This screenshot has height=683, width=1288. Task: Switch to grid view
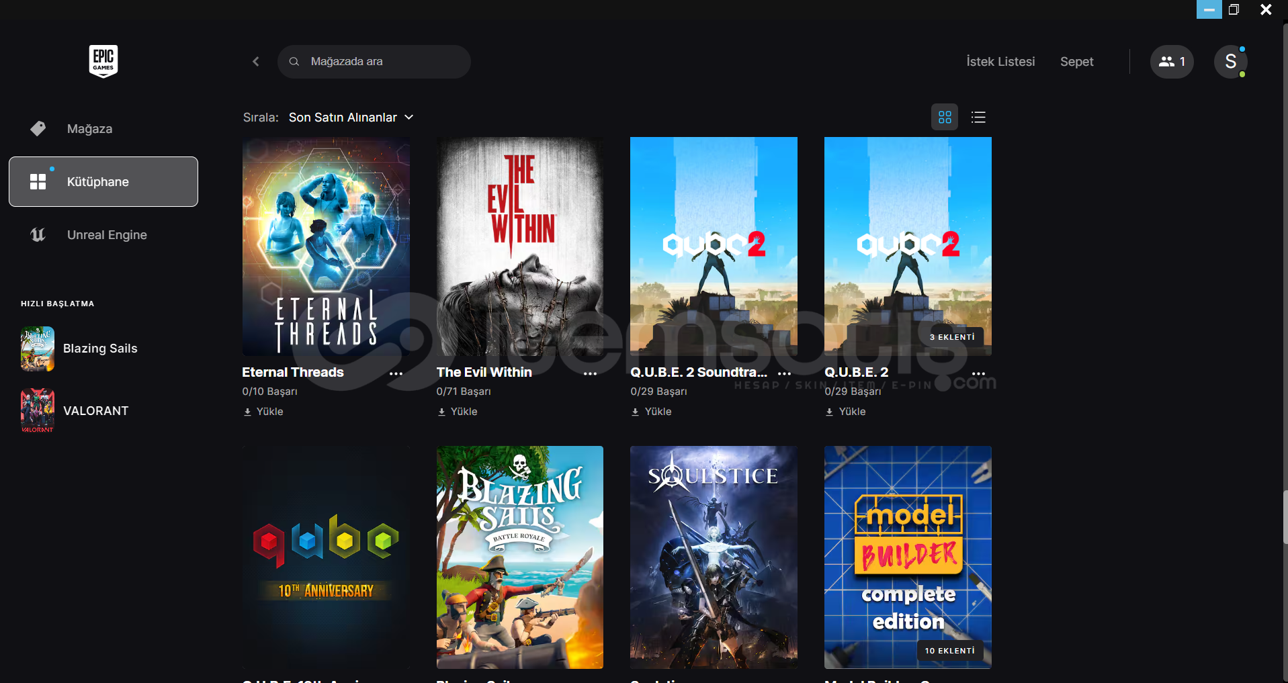(x=945, y=118)
